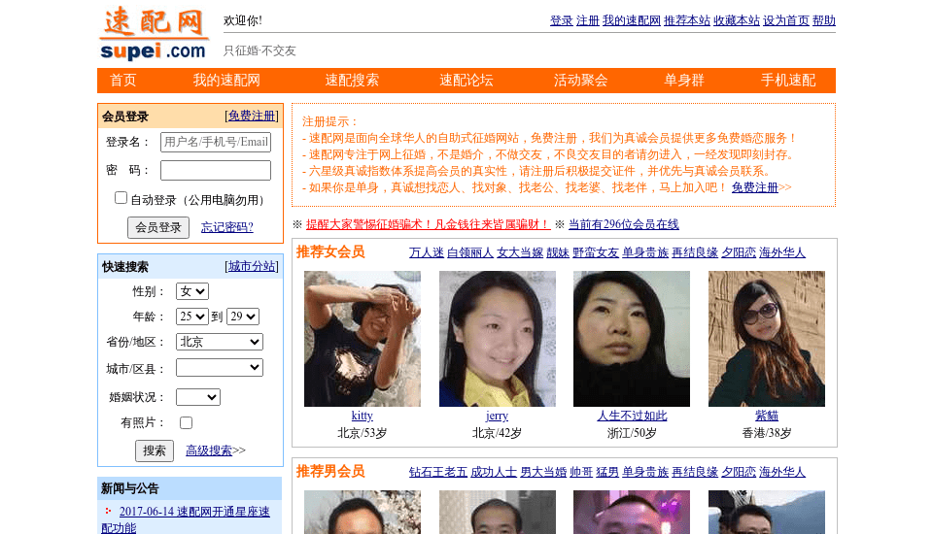Click the 忘记密码? link
This screenshot has height=534, width=933.
coord(227,227)
